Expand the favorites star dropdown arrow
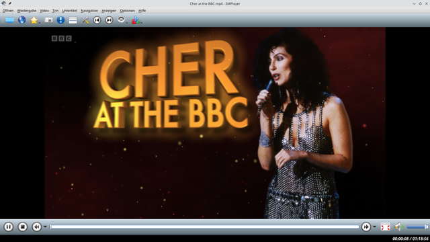Viewport: 430px width, 242px height. [40, 22]
